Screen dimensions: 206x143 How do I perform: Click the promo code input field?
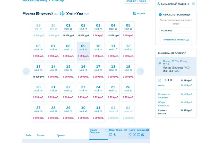(x=176, y=30)
